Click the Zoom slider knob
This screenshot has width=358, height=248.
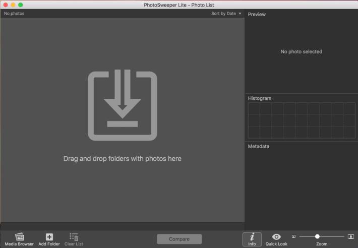pos(317,236)
